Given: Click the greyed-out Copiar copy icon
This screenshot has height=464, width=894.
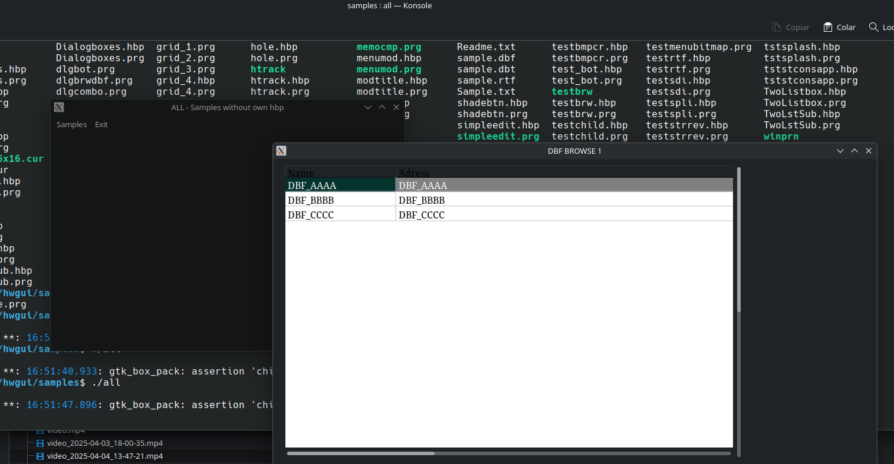Looking at the screenshot, I should click(777, 27).
